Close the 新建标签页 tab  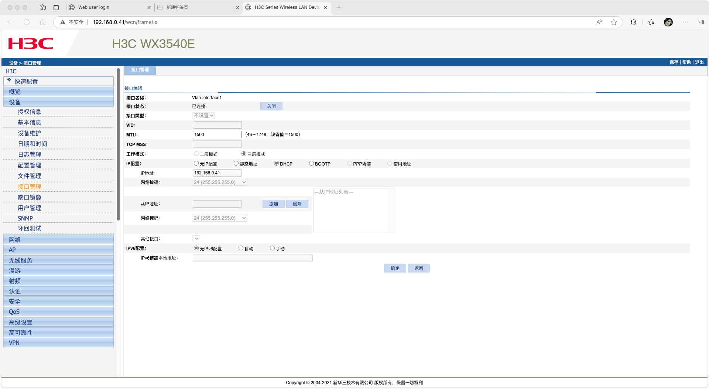237,7
